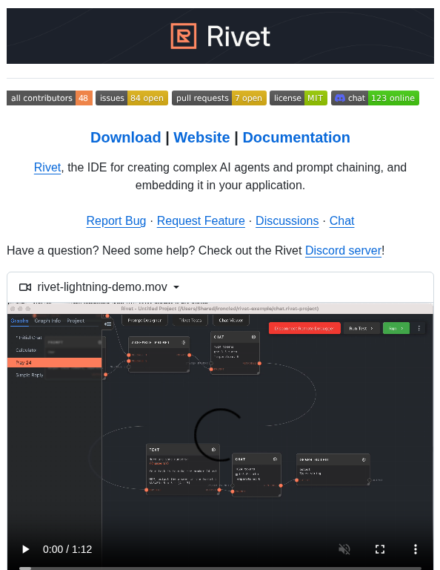The width and height of the screenshot is (440, 570).
Task: Open the Discord server link
Action: pos(343,250)
